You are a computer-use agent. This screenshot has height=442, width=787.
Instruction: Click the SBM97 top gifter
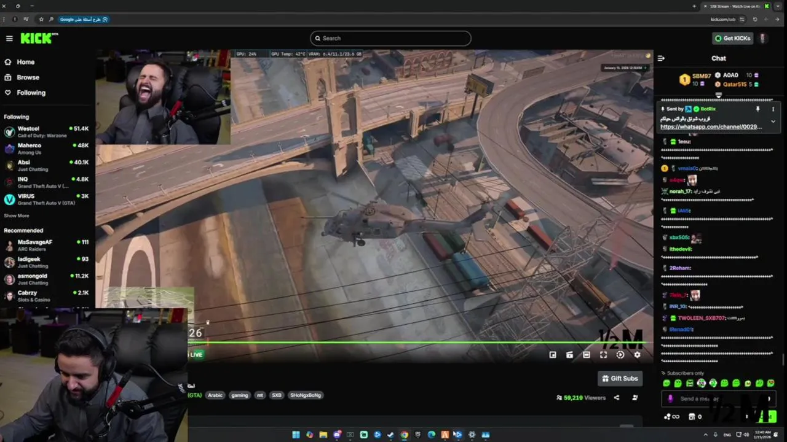695,79
